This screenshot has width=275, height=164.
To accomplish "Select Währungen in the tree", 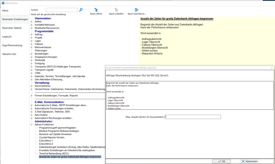I will click(41, 51).
